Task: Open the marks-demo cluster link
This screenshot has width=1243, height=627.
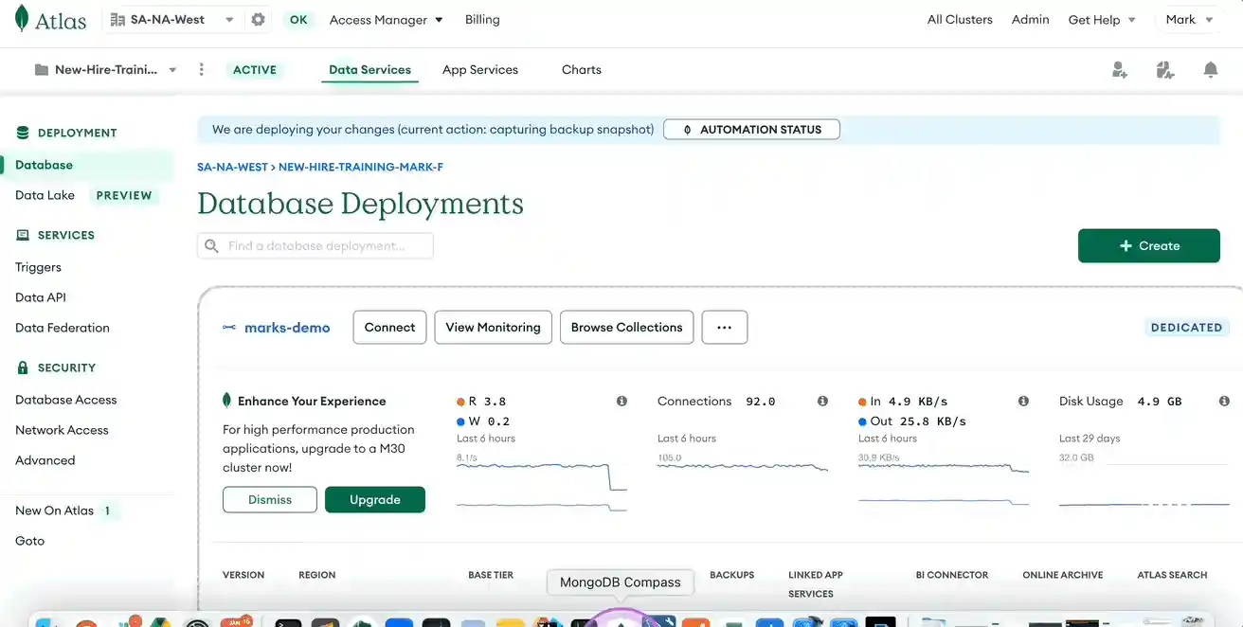Action: tap(287, 328)
